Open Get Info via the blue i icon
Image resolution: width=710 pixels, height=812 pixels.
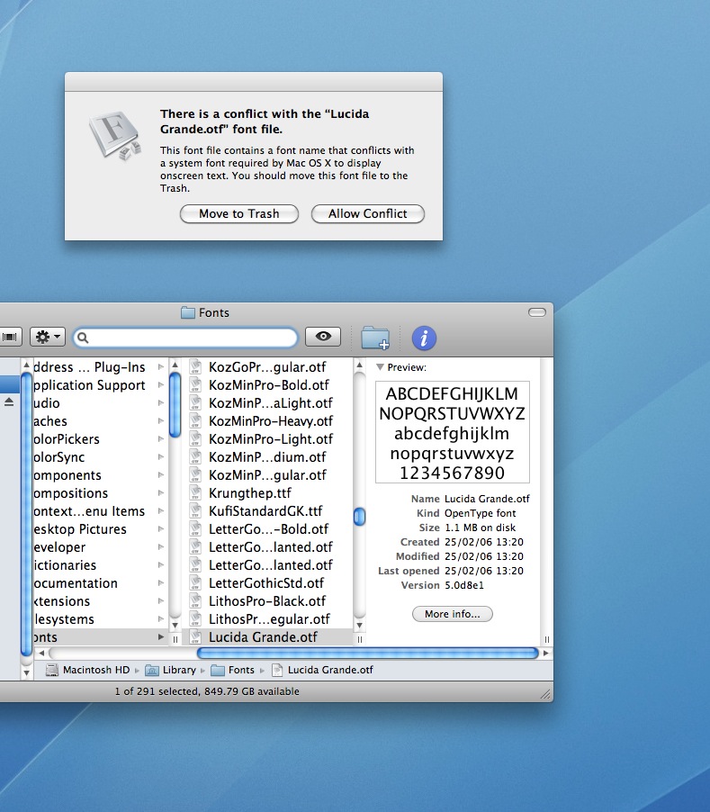(424, 338)
